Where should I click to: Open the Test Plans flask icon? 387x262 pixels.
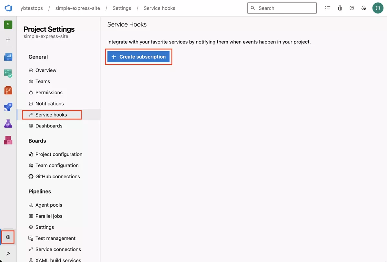(x=8, y=124)
